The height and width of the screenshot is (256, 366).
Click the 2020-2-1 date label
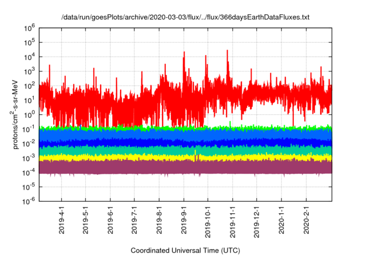pos(307,220)
